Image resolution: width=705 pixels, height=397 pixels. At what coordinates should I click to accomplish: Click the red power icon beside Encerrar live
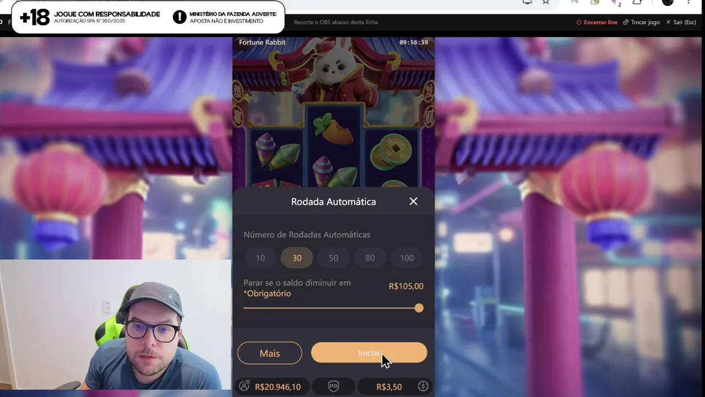point(579,22)
